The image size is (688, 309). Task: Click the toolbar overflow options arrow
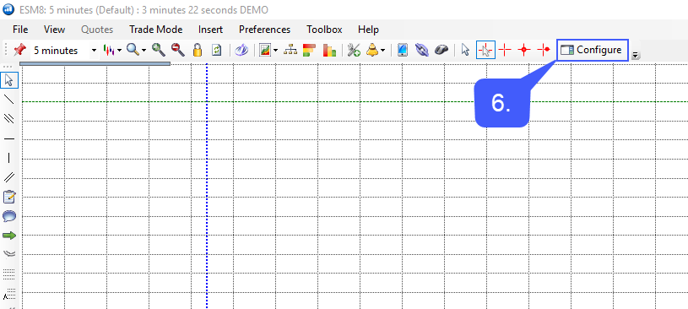(x=636, y=56)
